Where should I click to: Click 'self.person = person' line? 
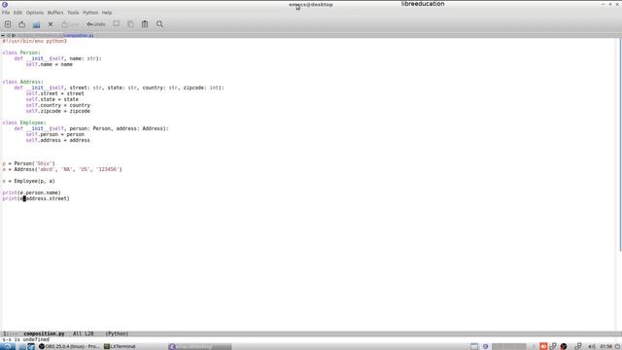(x=55, y=134)
